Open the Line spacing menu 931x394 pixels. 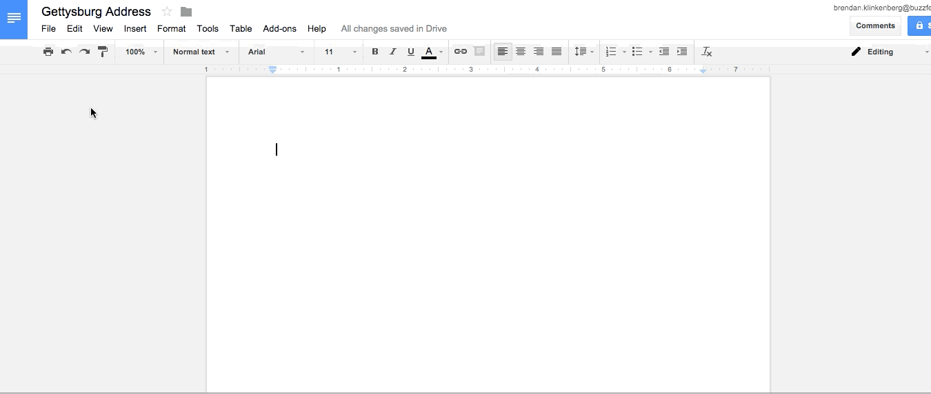(584, 52)
